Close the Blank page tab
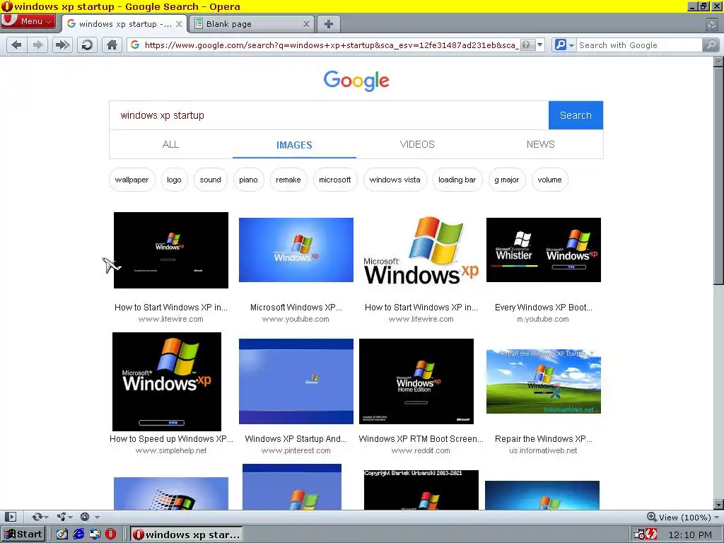 pyautogui.click(x=306, y=24)
